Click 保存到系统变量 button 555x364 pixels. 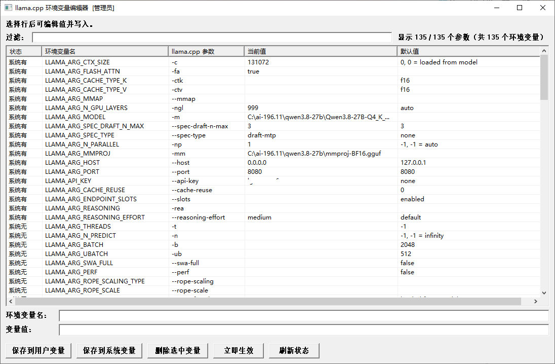click(109, 350)
